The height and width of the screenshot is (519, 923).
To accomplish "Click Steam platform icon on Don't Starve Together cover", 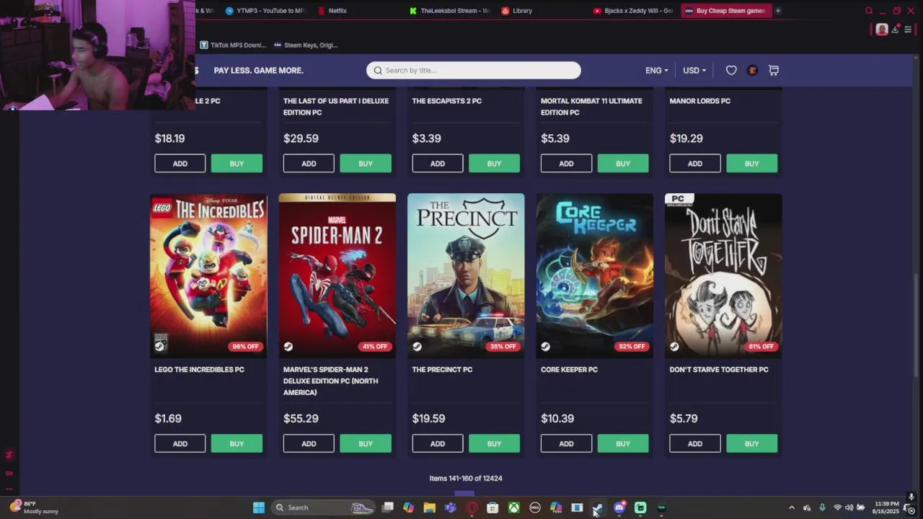I will pyautogui.click(x=674, y=346).
